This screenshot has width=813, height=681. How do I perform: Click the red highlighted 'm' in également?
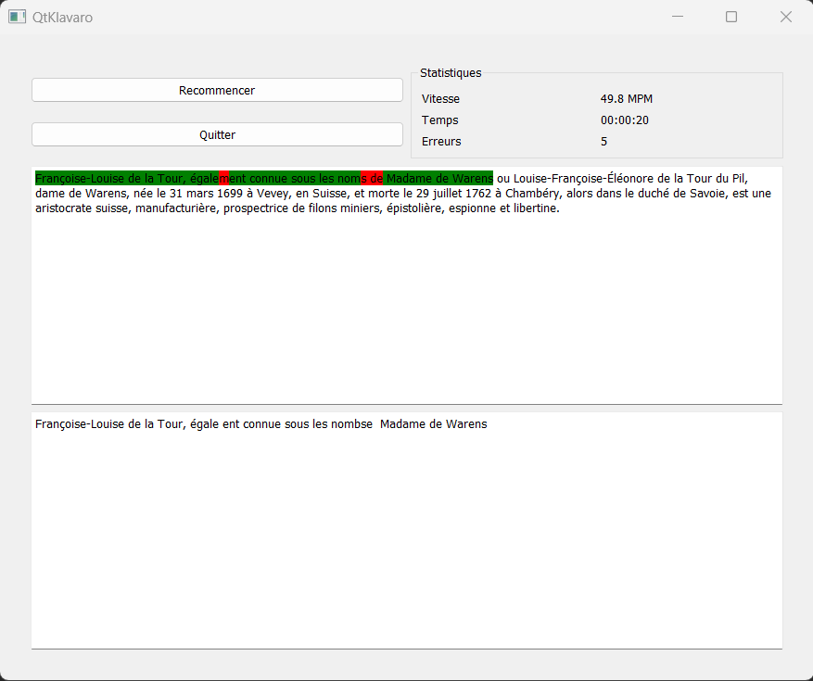223,178
